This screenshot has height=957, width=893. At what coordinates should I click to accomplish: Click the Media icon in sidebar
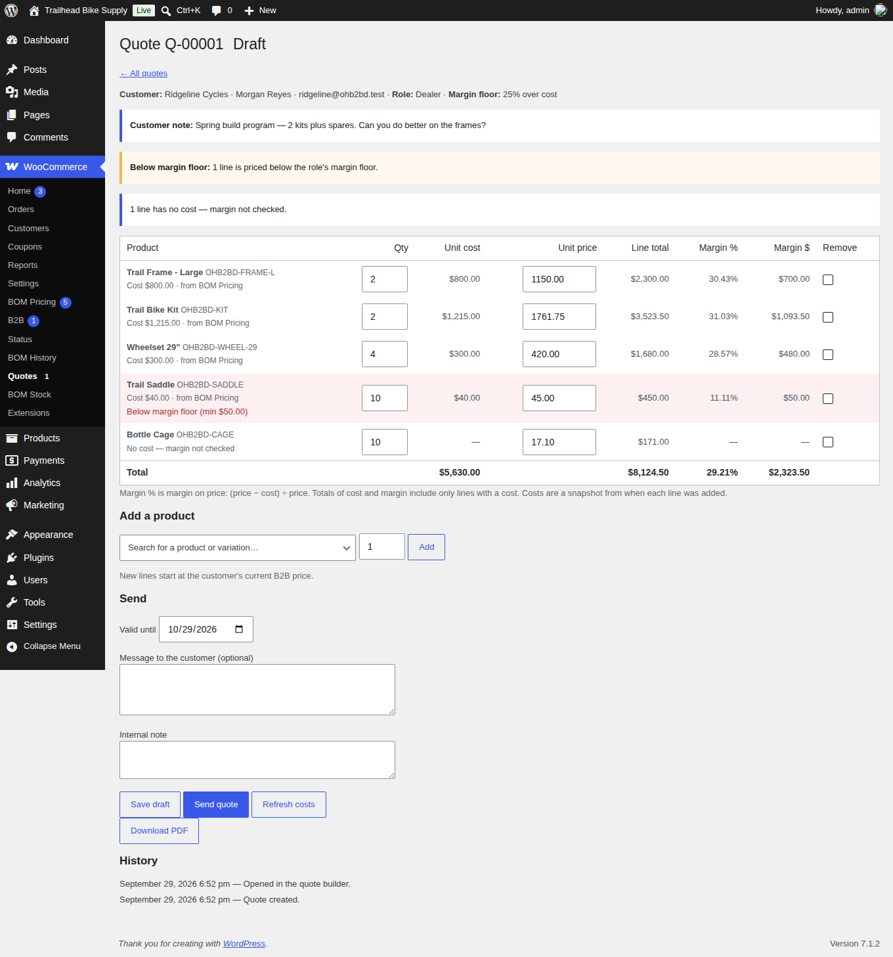pos(12,92)
